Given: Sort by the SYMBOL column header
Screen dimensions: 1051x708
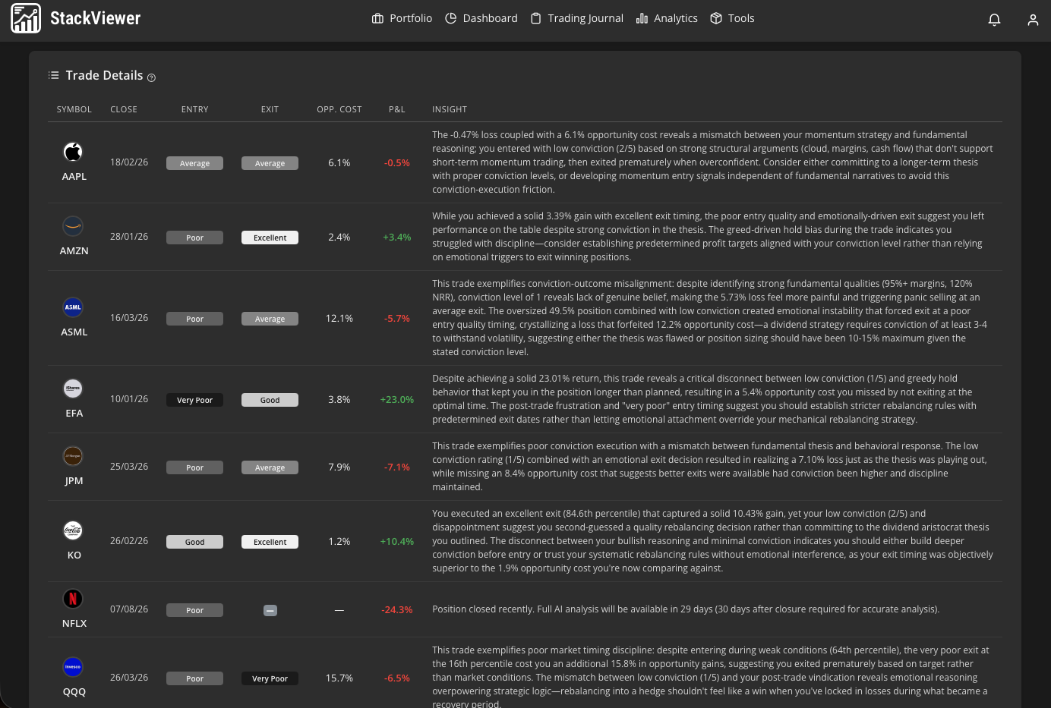Looking at the screenshot, I should [74, 109].
